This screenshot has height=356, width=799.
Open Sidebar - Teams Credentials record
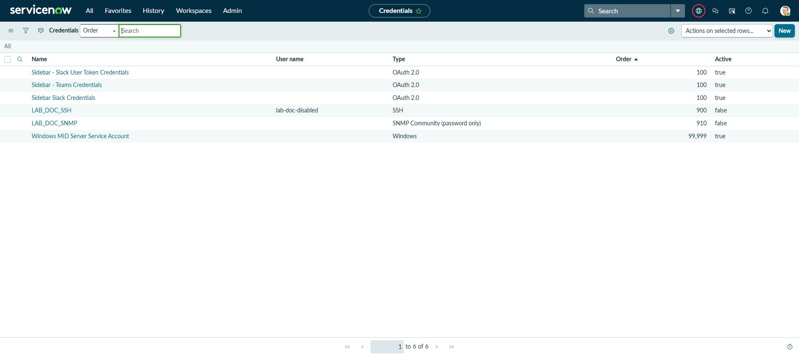coord(67,85)
